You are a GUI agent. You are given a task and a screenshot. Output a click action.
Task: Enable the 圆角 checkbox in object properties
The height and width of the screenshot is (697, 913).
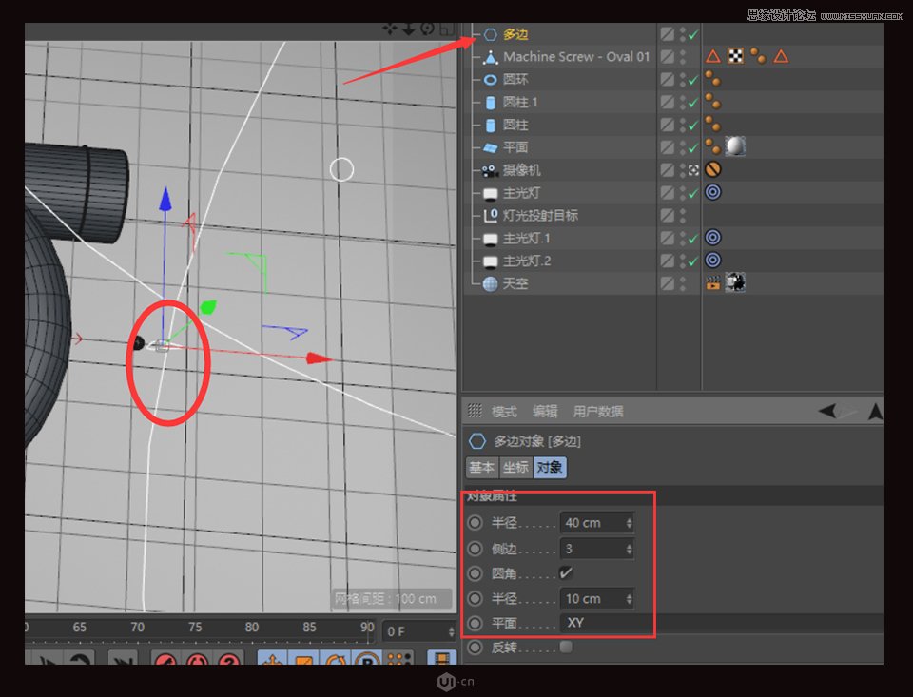[x=566, y=572]
